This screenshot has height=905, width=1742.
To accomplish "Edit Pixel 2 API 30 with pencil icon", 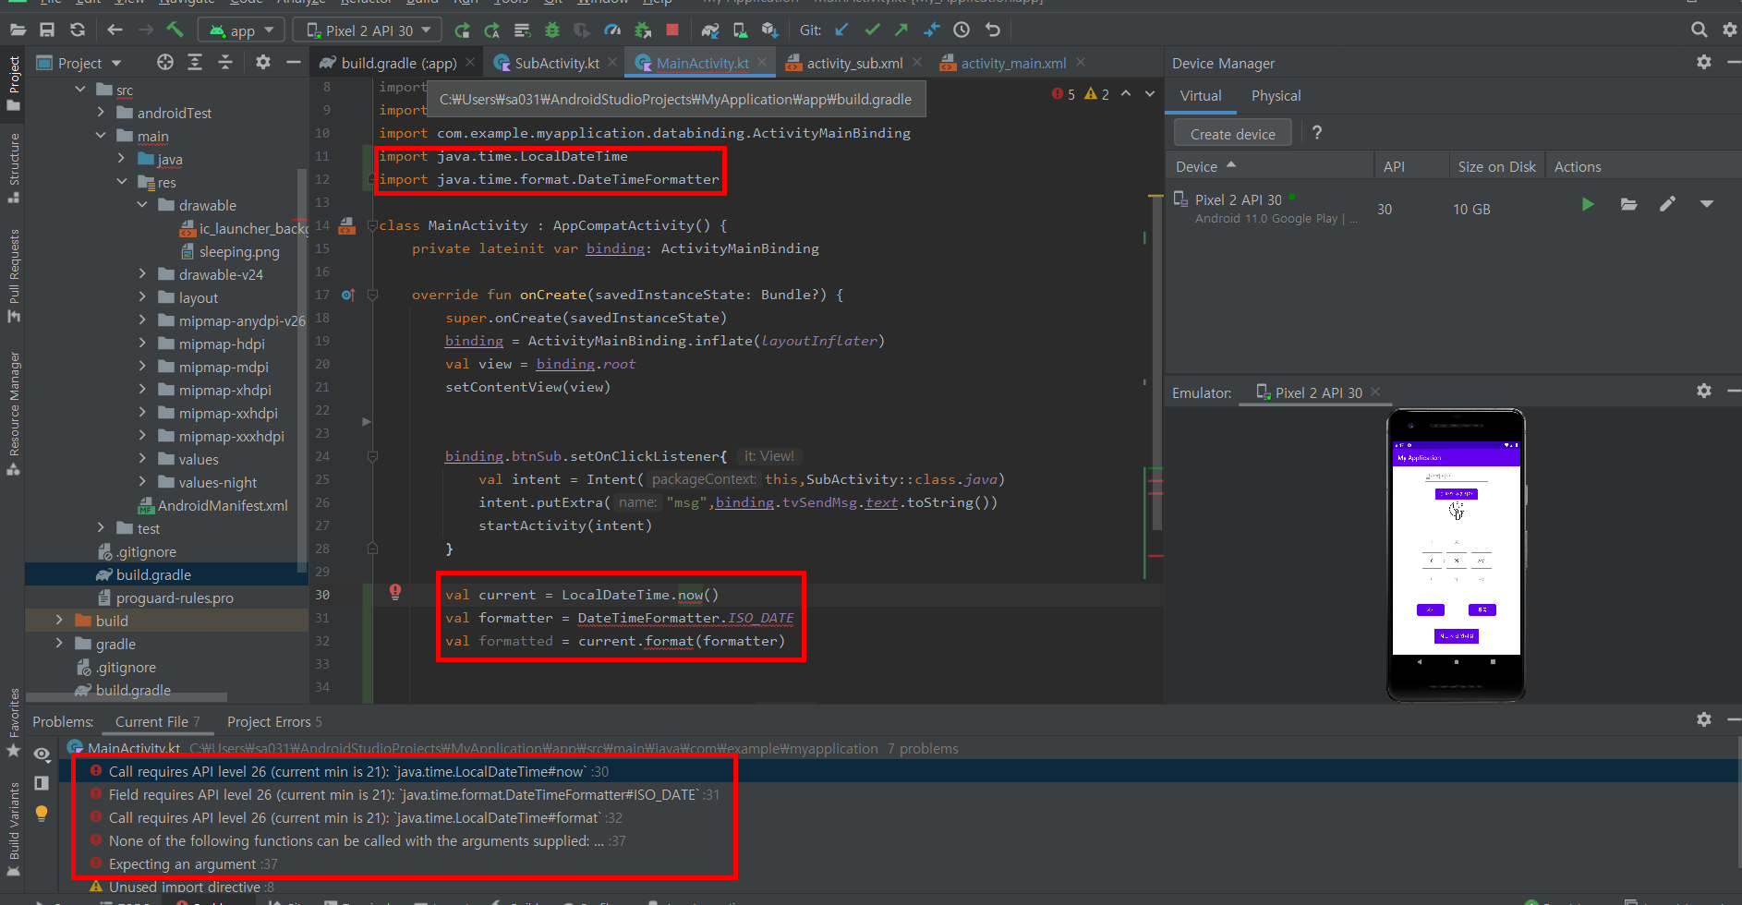I will [x=1667, y=205].
